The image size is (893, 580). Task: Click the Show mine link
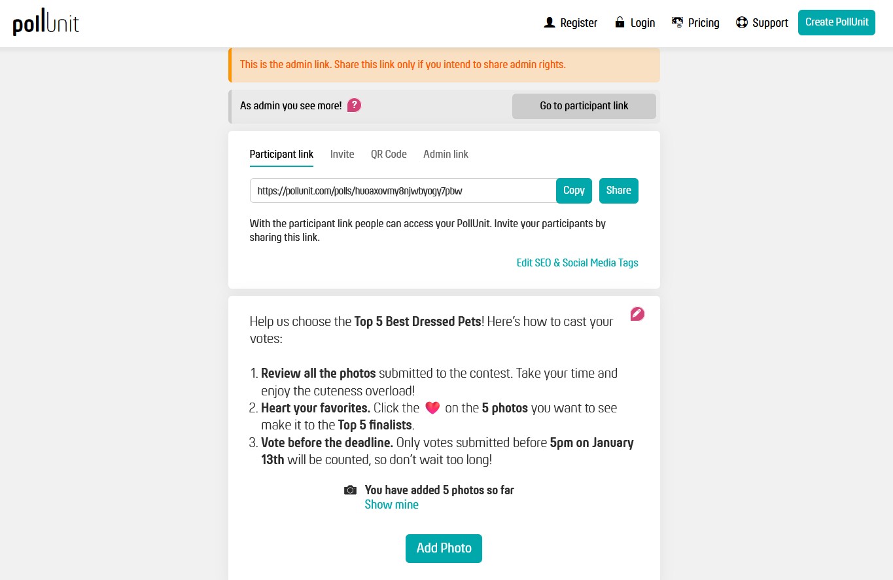tap(392, 505)
